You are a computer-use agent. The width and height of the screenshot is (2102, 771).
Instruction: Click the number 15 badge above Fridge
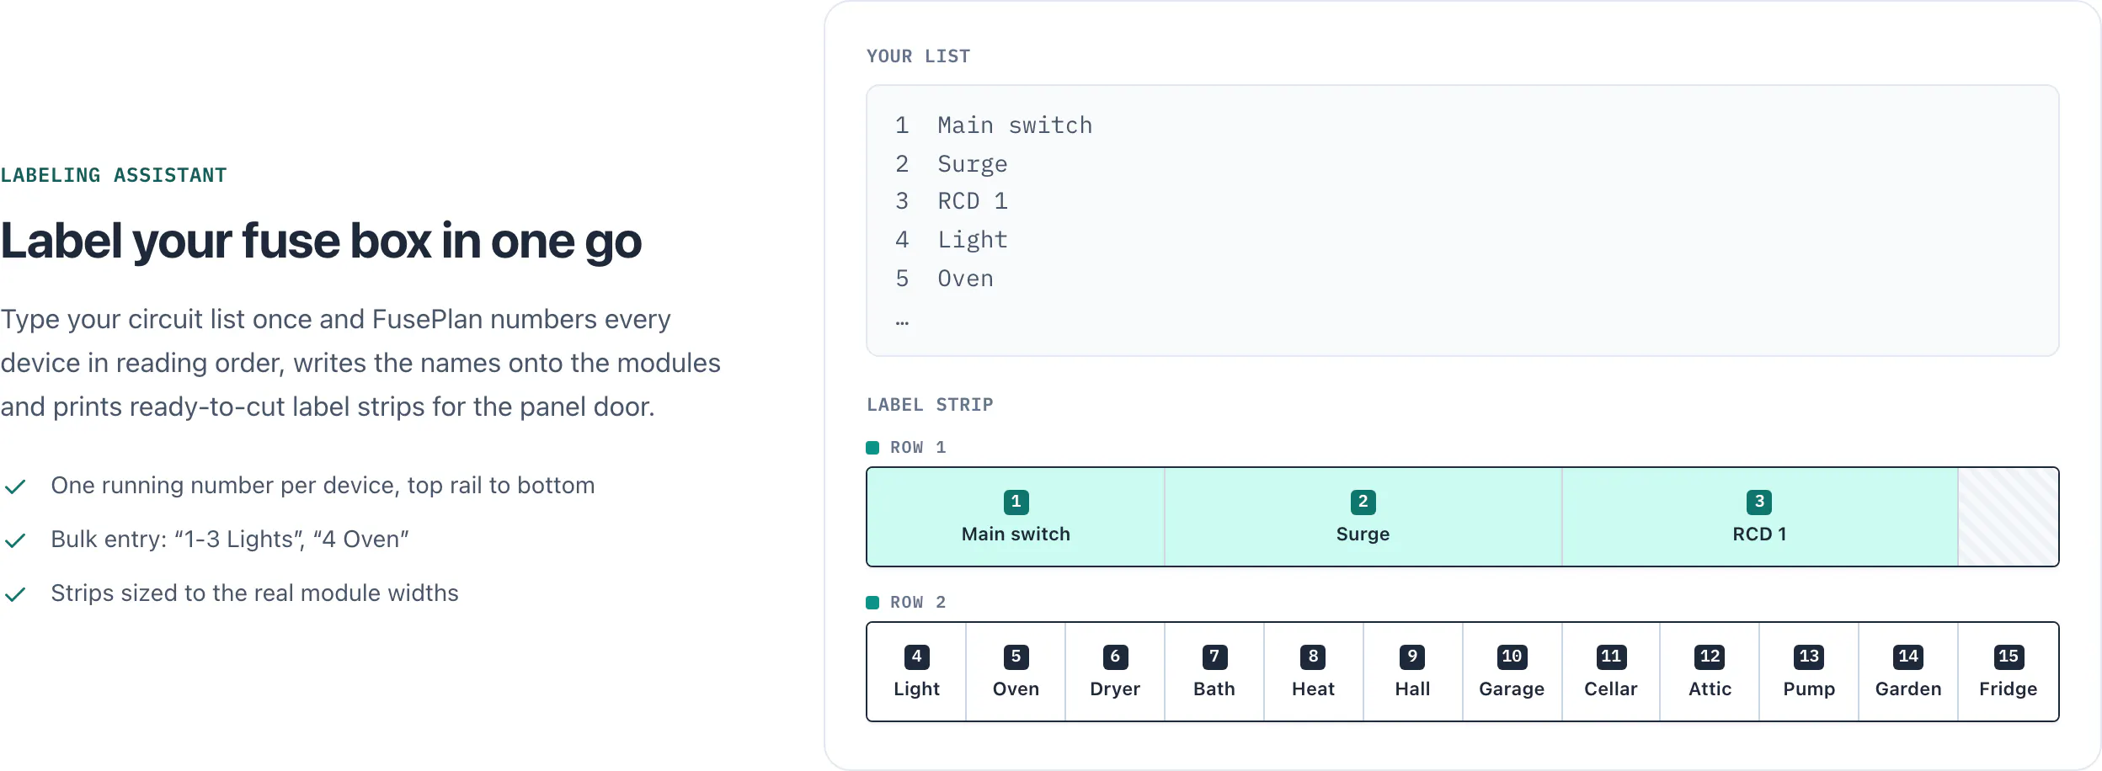(x=2009, y=657)
